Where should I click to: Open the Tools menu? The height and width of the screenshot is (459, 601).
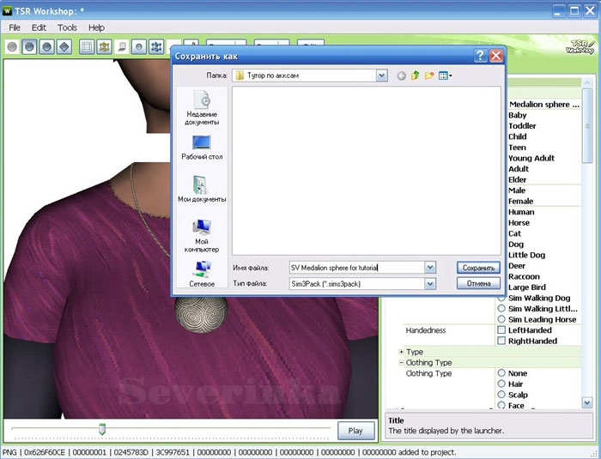(67, 27)
